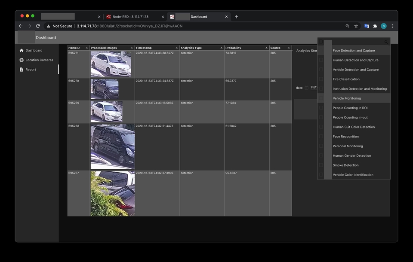Click the Report document icon in sidebar
This screenshot has width=413, height=262.
[x=22, y=70]
